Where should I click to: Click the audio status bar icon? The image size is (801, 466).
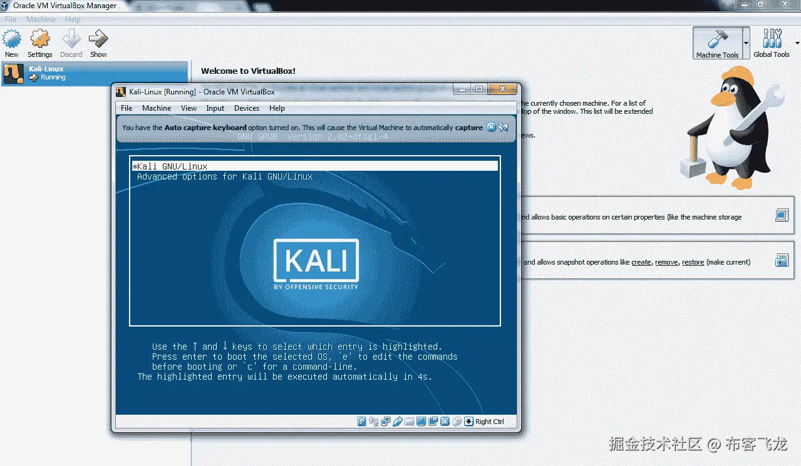tap(374, 422)
